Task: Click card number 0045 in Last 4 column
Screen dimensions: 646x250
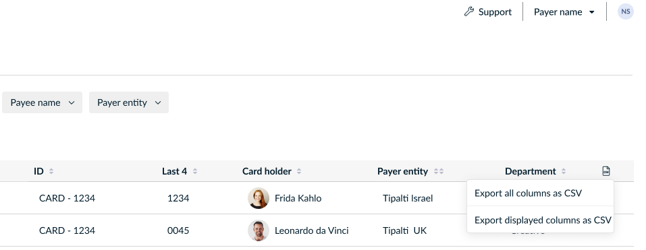Action: tap(178, 230)
